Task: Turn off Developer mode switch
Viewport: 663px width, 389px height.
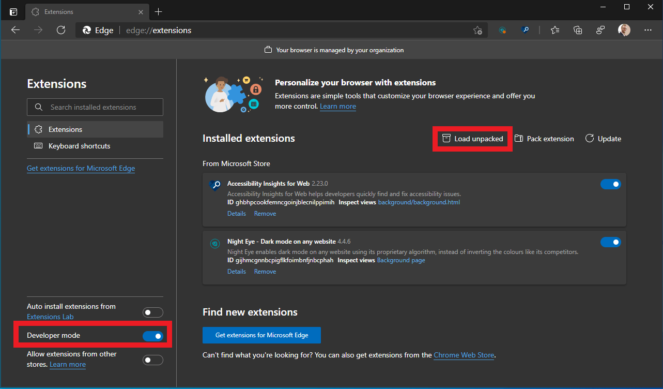Action: point(153,336)
